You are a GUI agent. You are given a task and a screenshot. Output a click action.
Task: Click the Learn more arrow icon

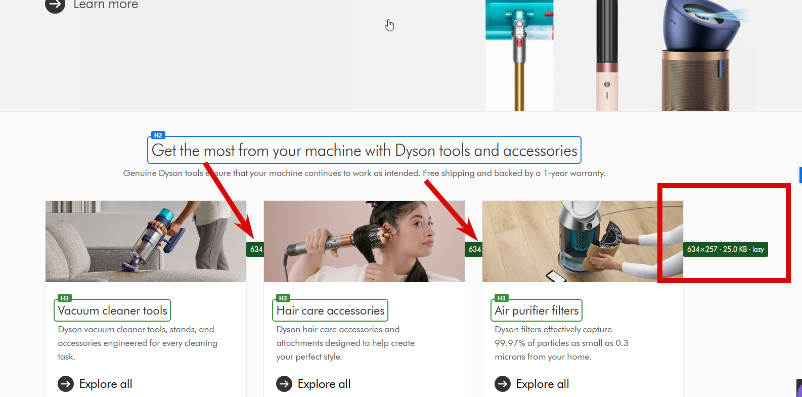tap(55, 5)
